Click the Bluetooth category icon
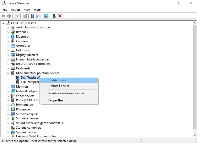The width and height of the screenshot is (197, 143). coord(13,37)
